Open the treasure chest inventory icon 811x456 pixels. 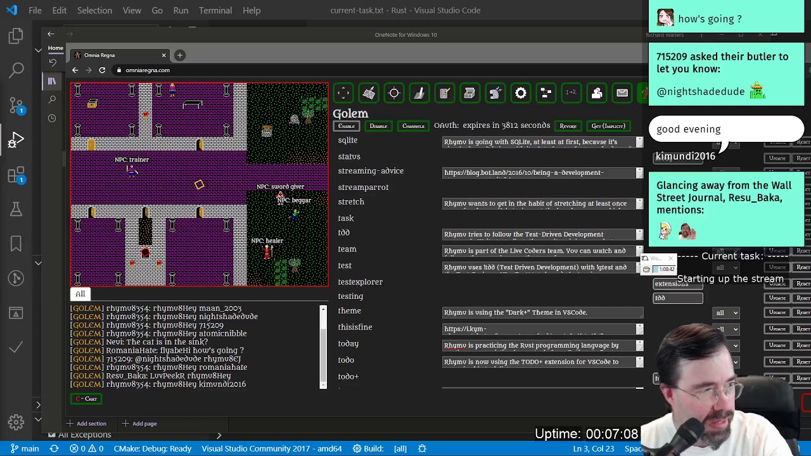pyautogui.click(x=469, y=93)
